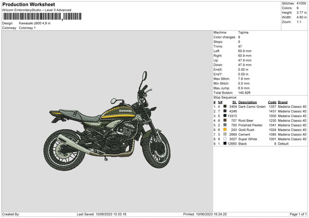Click the Black description in row 9
Viewport: 309px width, 218px height.
[243, 143]
